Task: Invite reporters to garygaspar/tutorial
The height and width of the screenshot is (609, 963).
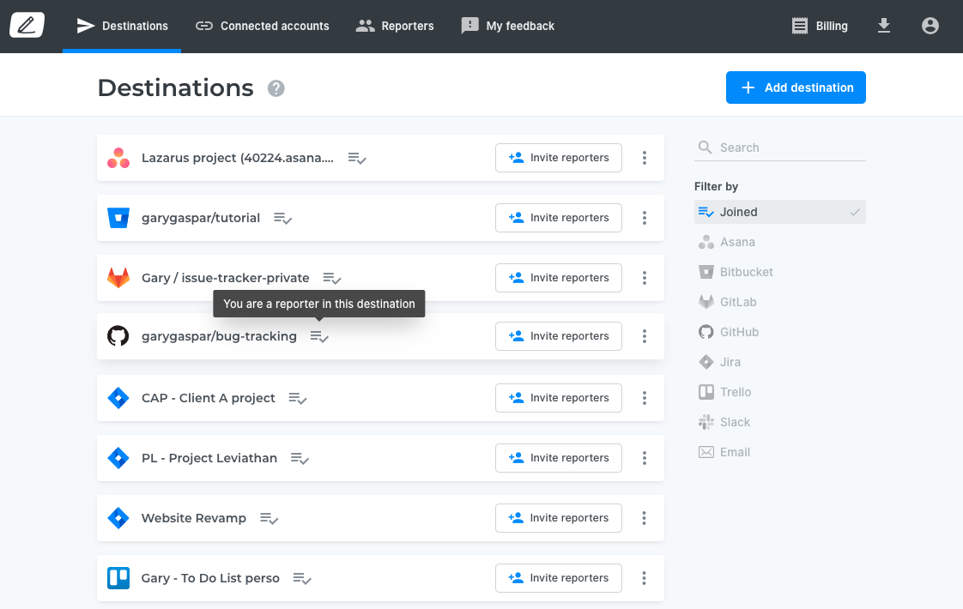Action: pos(558,218)
